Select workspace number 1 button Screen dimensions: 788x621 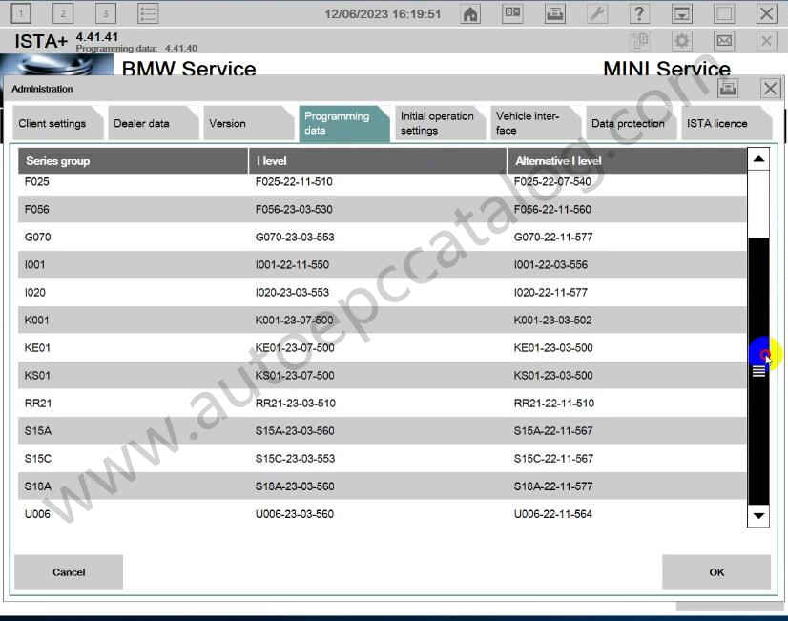(x=21, y=13)
